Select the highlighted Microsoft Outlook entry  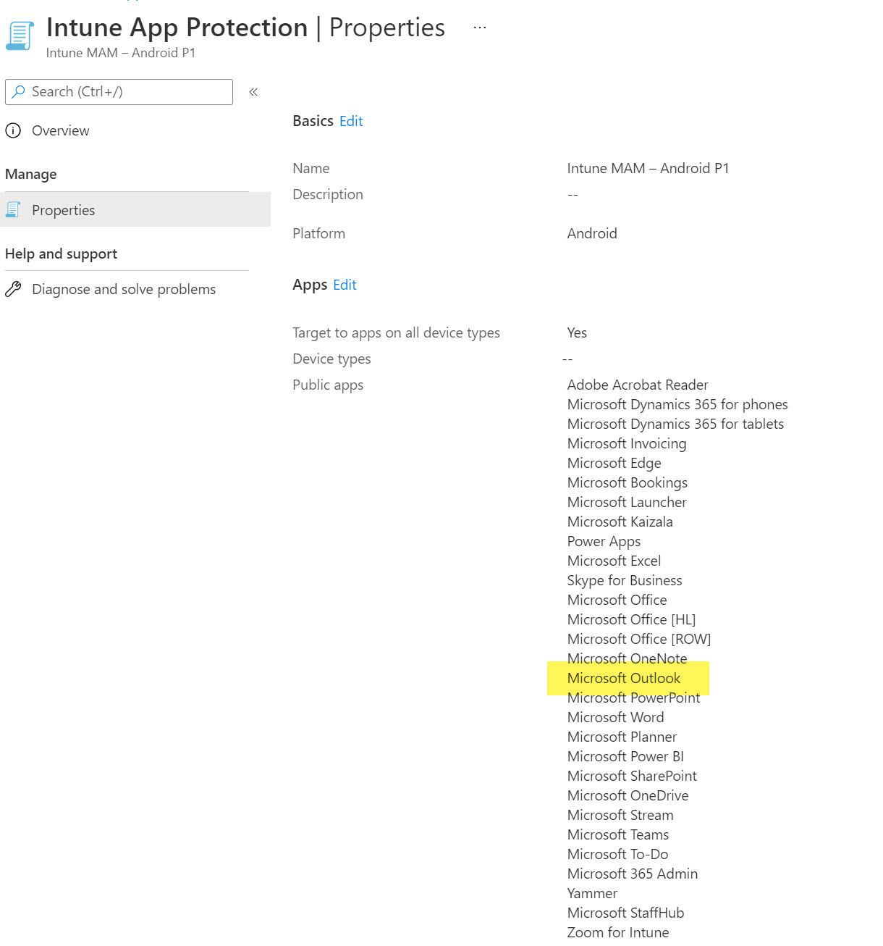pyautogui.click(x=623, y=678)
